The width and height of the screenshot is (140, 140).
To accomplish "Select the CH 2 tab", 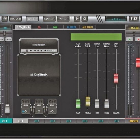I will [x=37, y=121].
